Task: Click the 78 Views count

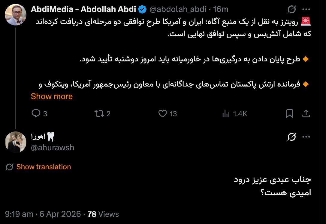Action: tap(103, 214)
